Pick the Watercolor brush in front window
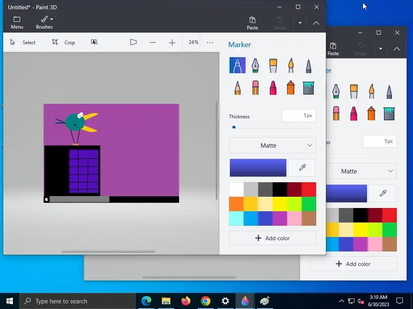The image size is (413, 309). pos(291,65)
